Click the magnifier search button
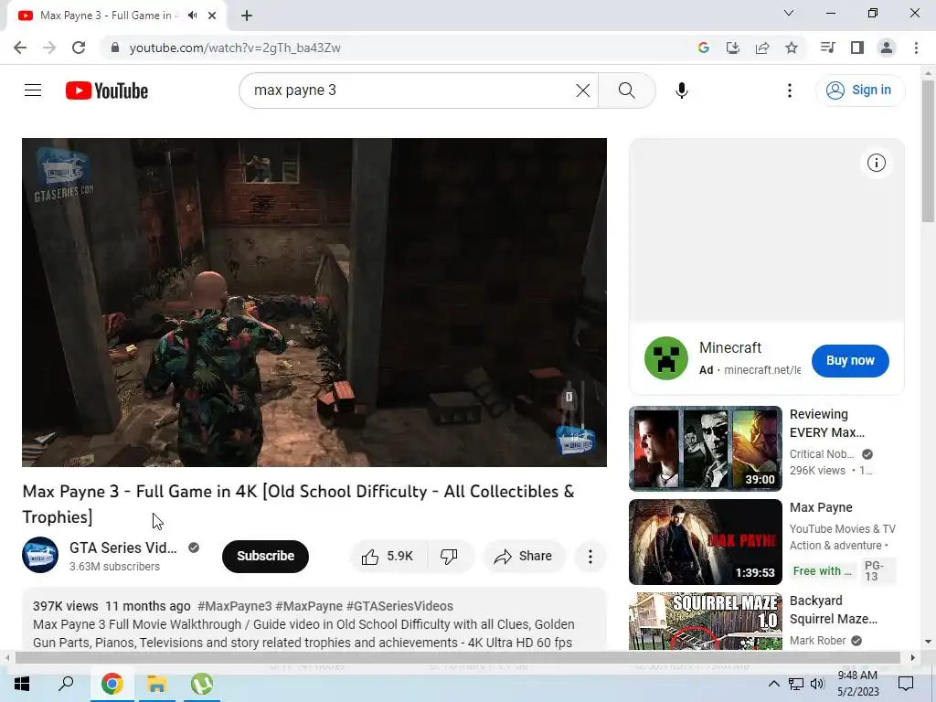The width and height of the screenshot is (936, 702). click(627, 90)
